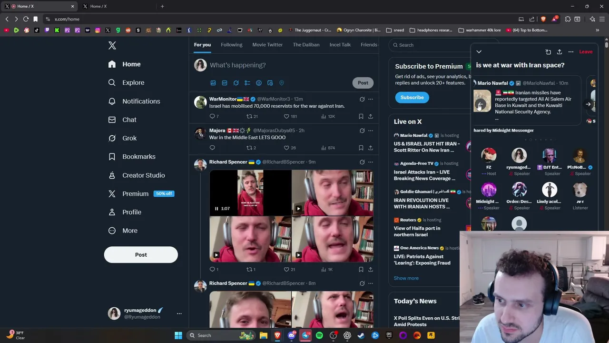
Task: Open US & ISRAEL JUST HIT IRAN space
Action: 427,147
